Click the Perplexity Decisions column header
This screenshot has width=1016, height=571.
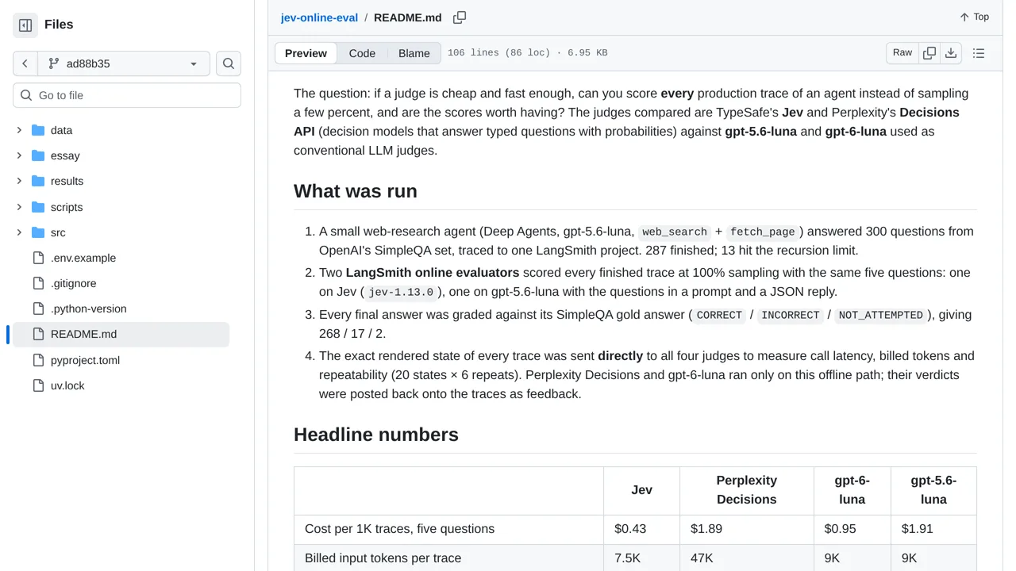[x=746, y=490]
